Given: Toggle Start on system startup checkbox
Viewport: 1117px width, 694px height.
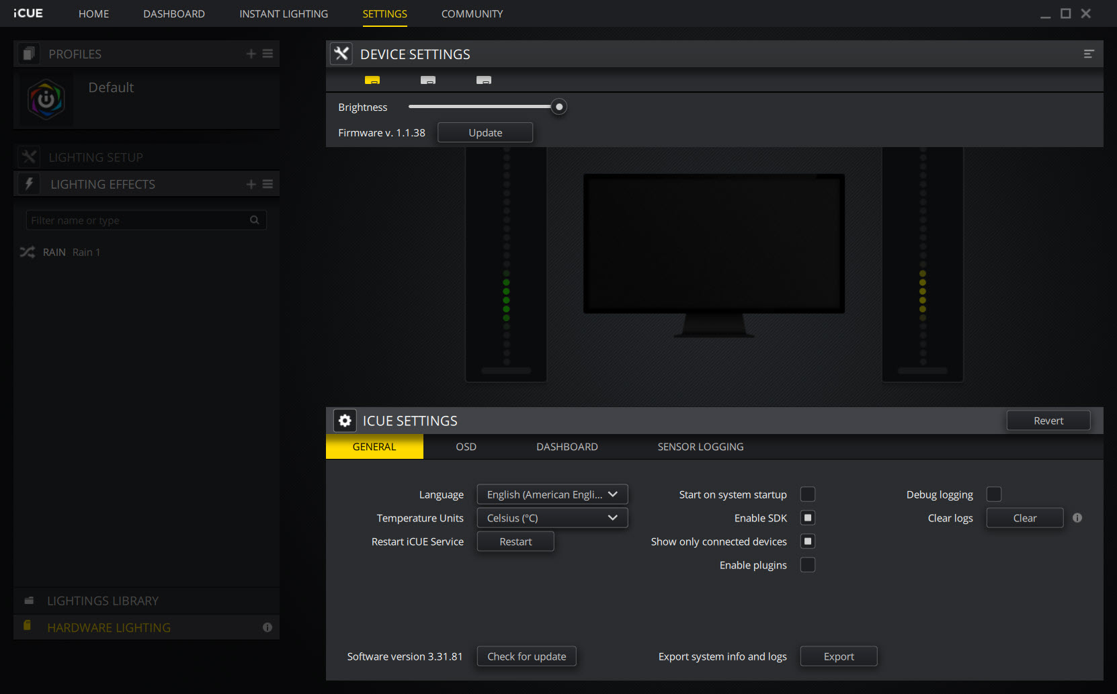Looking at the screenshot, I should [x=808, y=494].
